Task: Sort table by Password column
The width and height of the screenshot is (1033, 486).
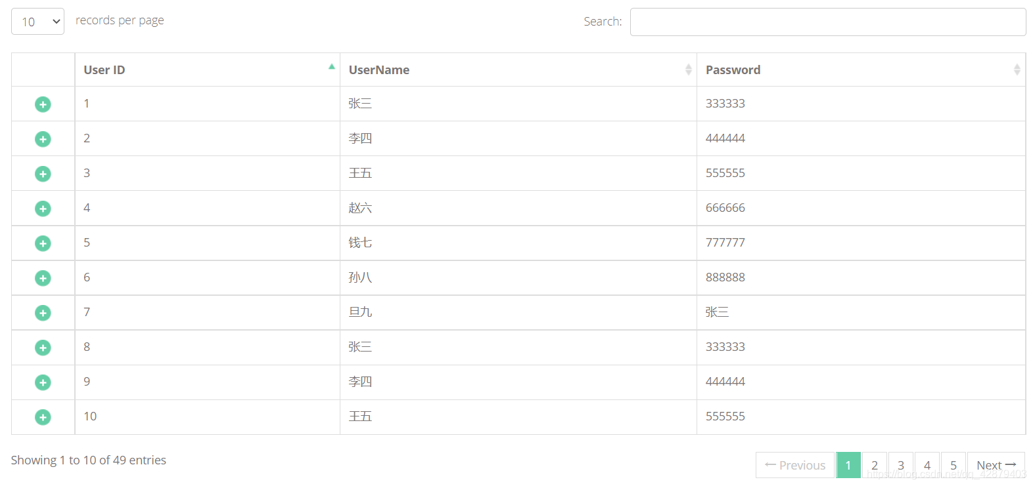Action: (861, 70)
